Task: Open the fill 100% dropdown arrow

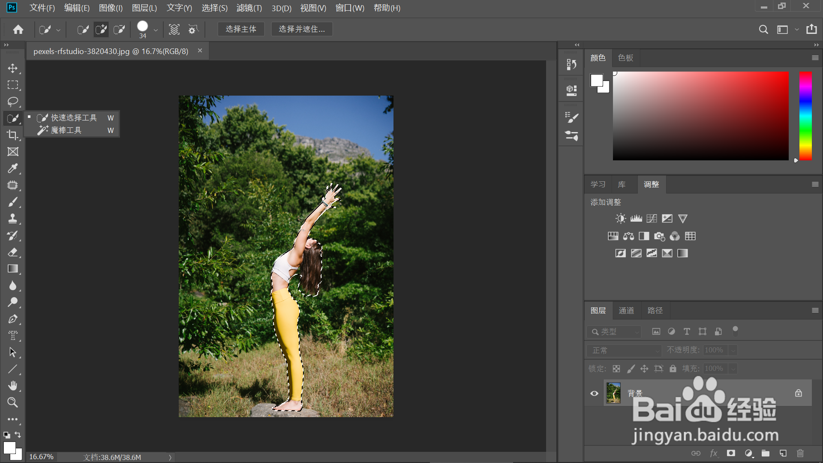Action: coord(733,369)
